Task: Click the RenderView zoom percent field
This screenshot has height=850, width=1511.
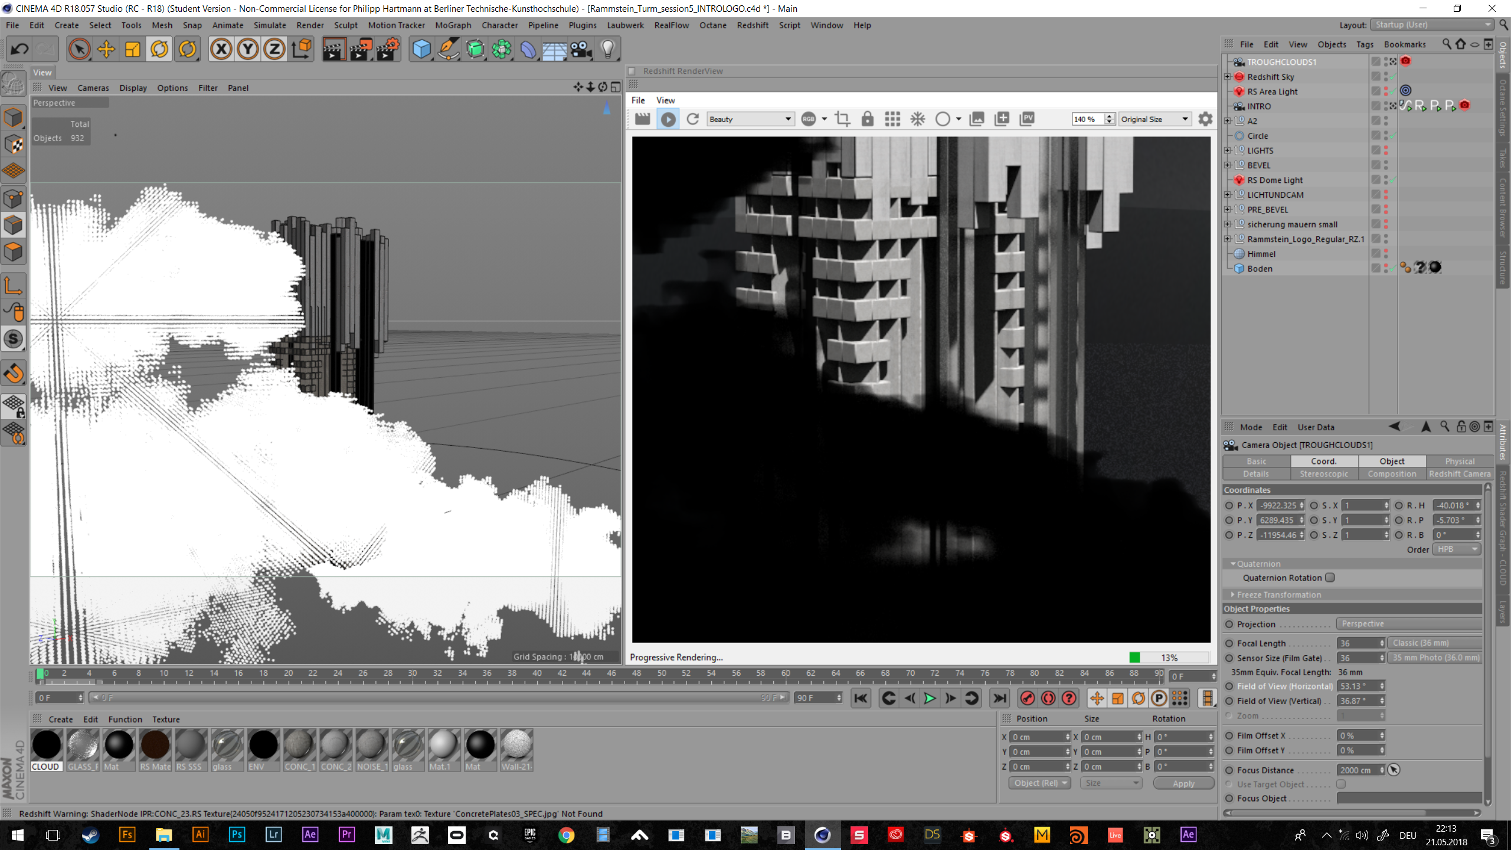Action: pos(1088,119)
